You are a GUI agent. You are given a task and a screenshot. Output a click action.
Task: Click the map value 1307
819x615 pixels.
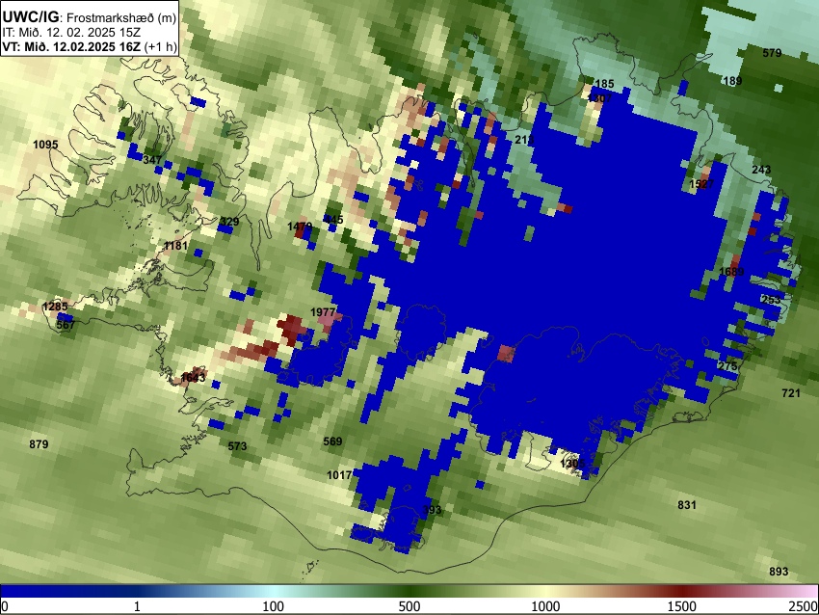coord(599,98)
